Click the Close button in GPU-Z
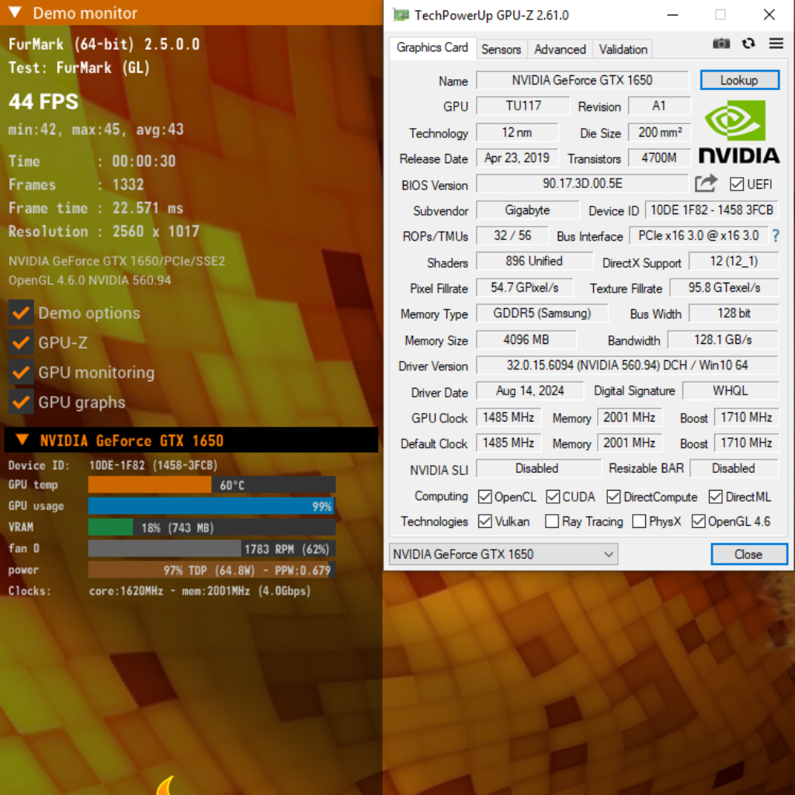This screenshot has height=795, width=795. (748, 554)
